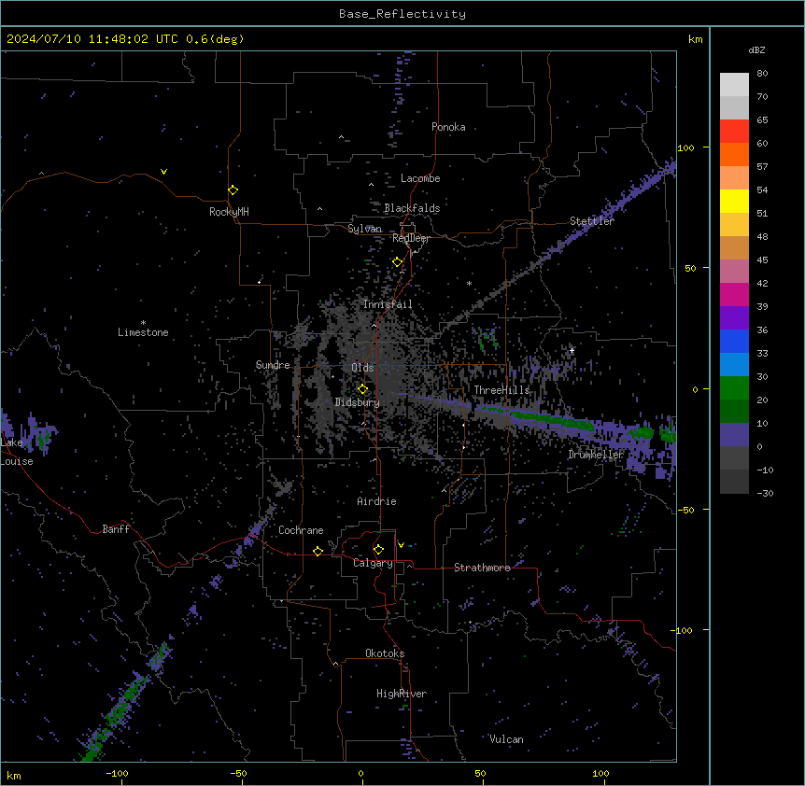Click the Strathmore label
This screenshot has width=805, height=786.
482,568
